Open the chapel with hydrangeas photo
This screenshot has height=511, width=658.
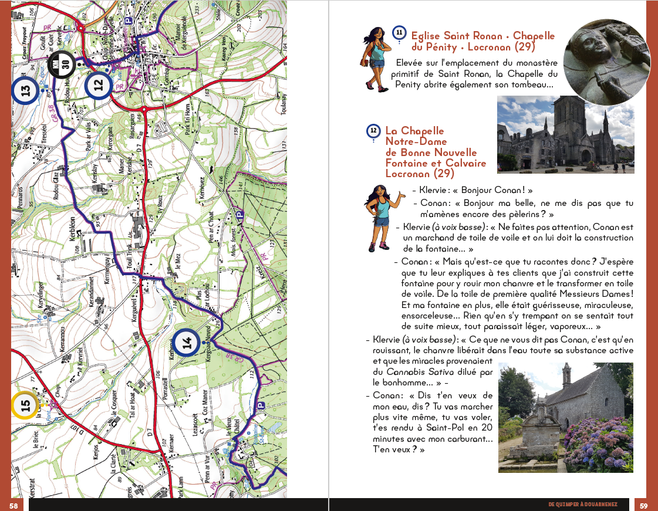[x=566, y=418]
